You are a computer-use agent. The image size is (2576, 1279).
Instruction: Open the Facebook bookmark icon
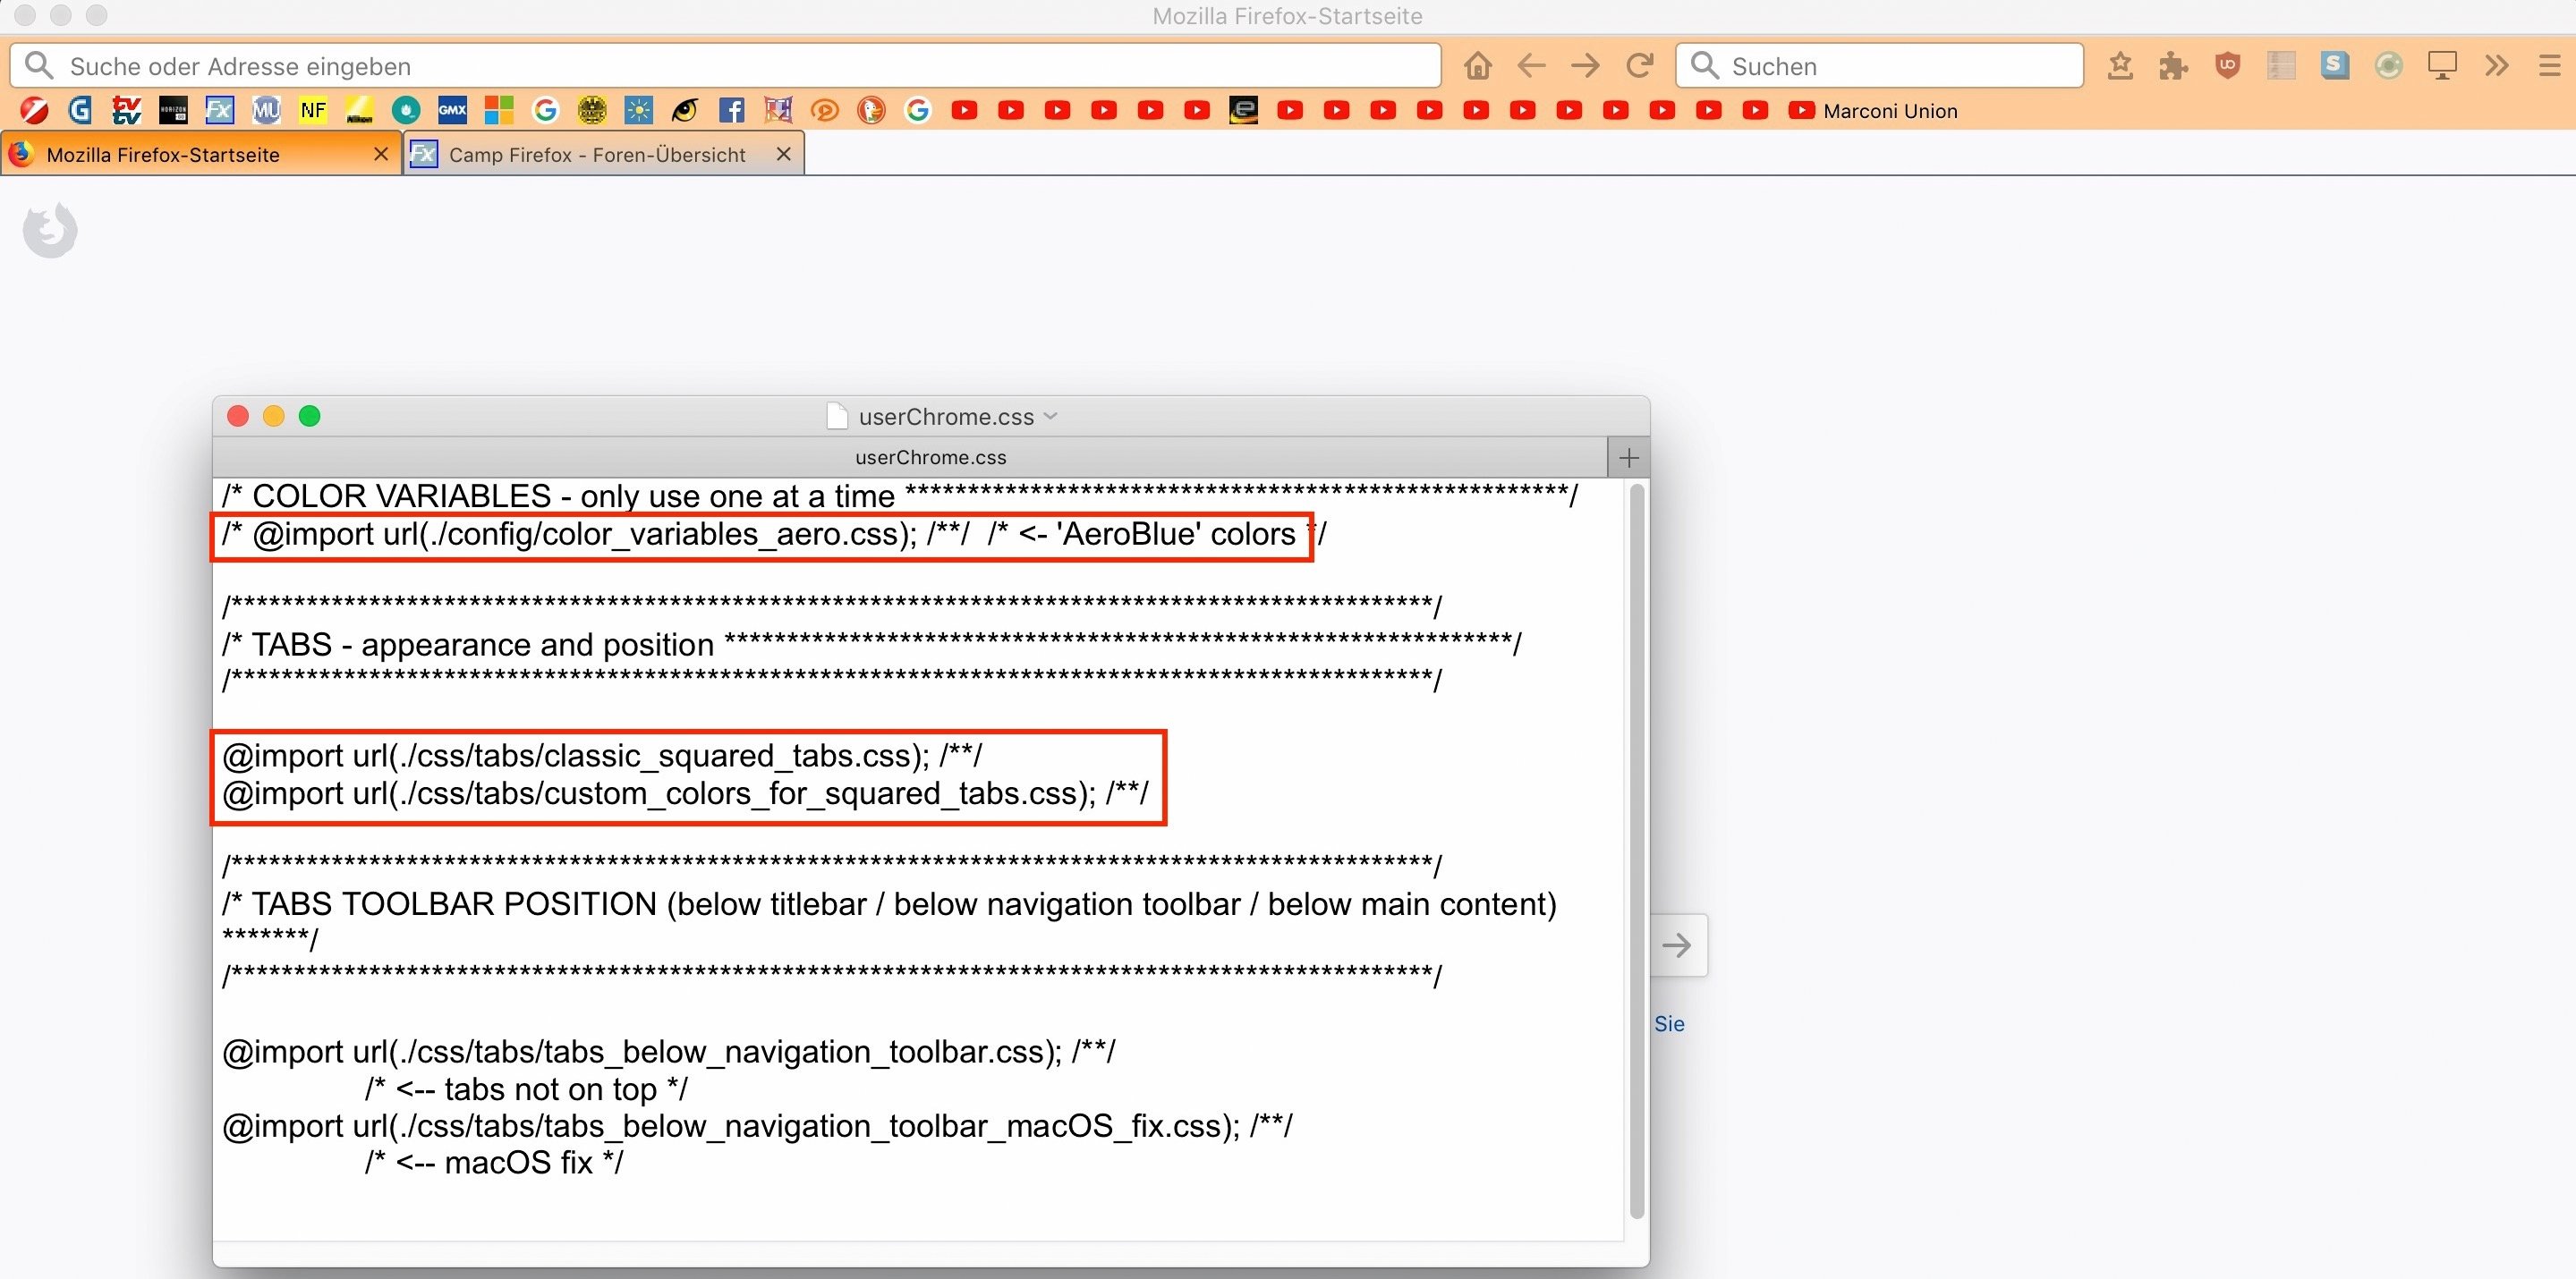(x=731, y=110)
